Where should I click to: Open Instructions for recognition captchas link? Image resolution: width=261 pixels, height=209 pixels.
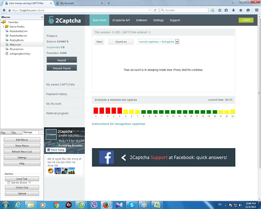[118, 124]
